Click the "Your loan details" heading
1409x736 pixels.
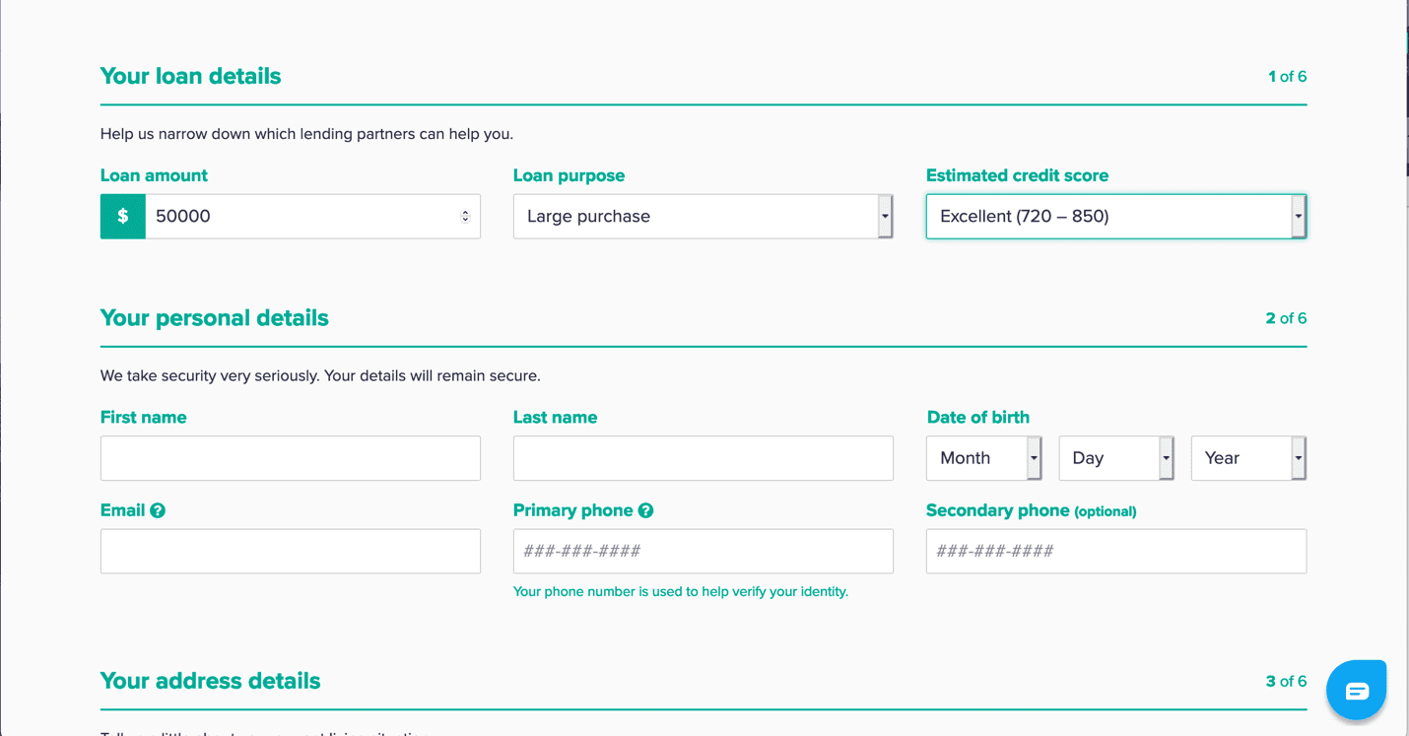[x=190, y=76]
